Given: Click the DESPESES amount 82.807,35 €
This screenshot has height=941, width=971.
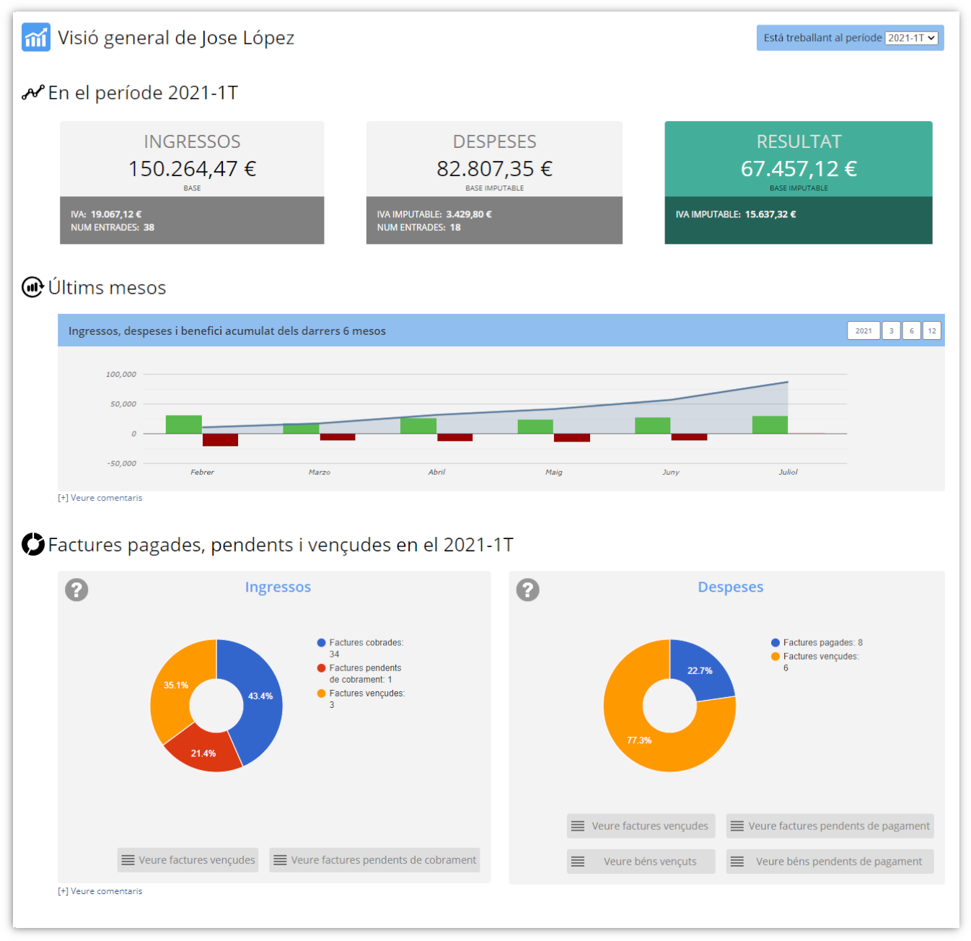Looking at the screenshot, I should click(495, 169).
